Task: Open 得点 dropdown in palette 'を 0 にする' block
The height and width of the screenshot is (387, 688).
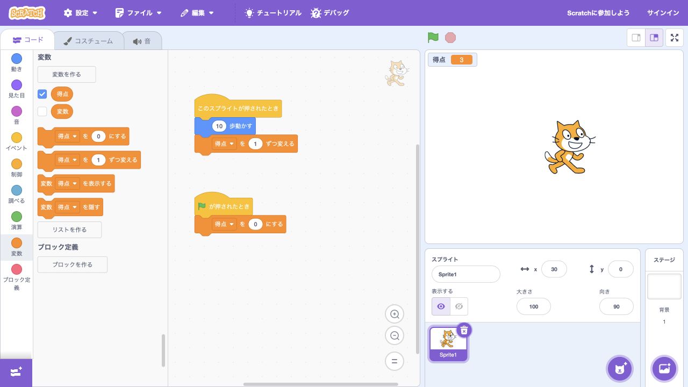Action: pos(67,137)
